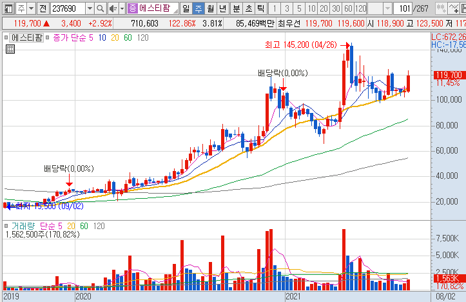
Task: Click the trade amount 85,469백만
Action: pos(255,23)
